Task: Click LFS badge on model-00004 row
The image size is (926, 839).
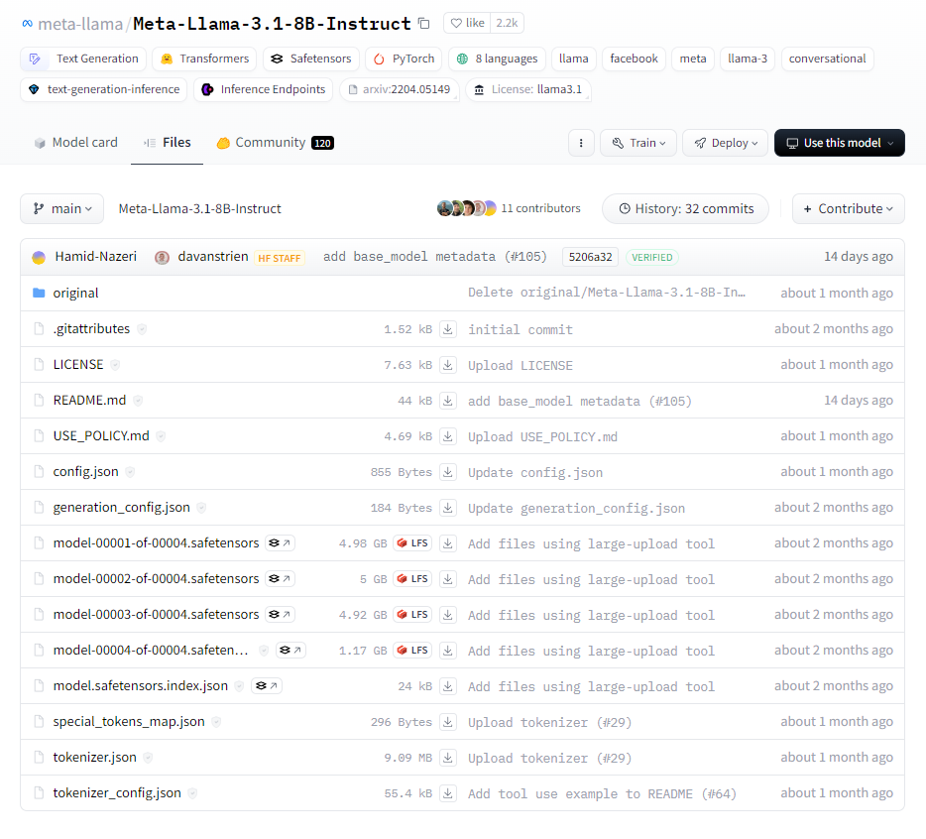Action: click(x=412, y=650)
